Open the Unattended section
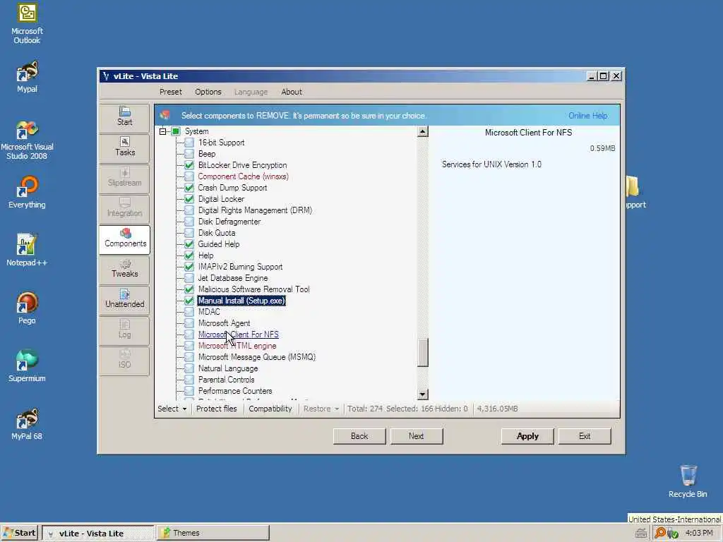 124,299
